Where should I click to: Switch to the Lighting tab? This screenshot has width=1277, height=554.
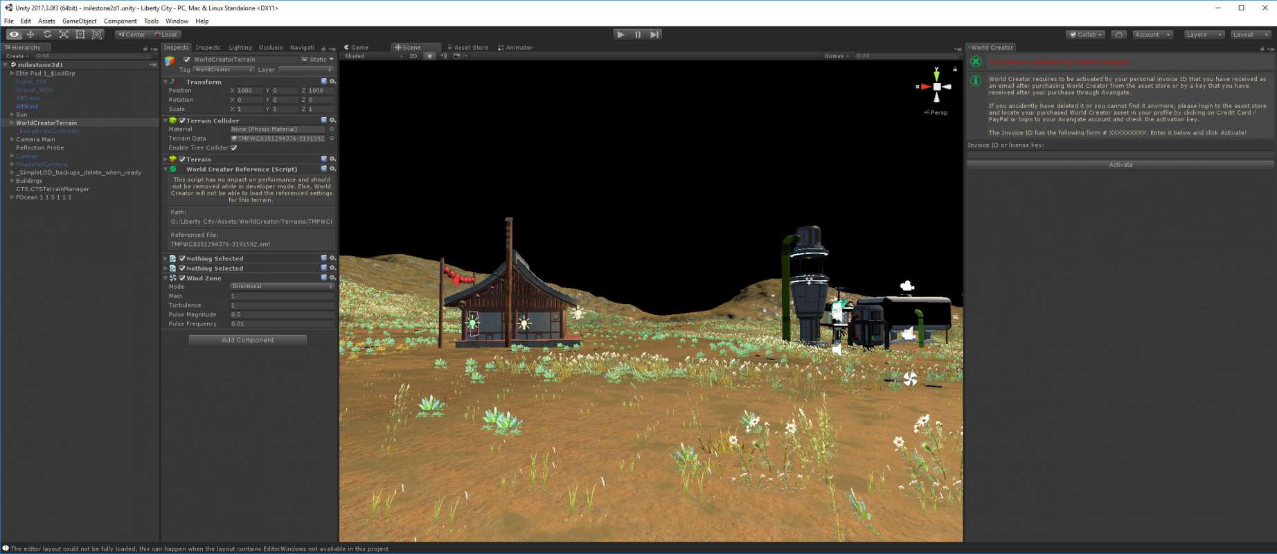tap(240, 48)
